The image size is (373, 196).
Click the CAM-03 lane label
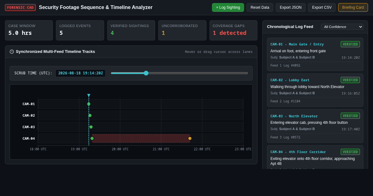[29, 127]
